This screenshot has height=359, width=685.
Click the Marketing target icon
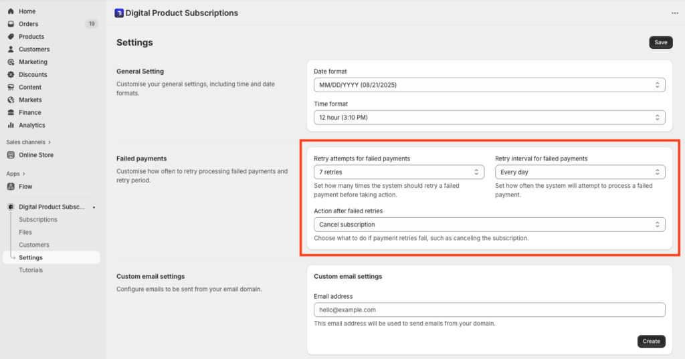pos(11,62)
